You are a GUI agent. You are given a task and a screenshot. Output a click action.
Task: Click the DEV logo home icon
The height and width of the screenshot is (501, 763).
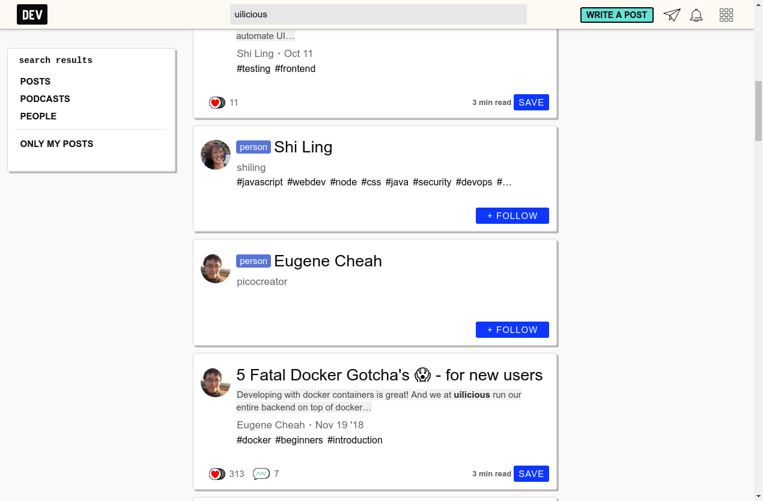pos(32,14)
